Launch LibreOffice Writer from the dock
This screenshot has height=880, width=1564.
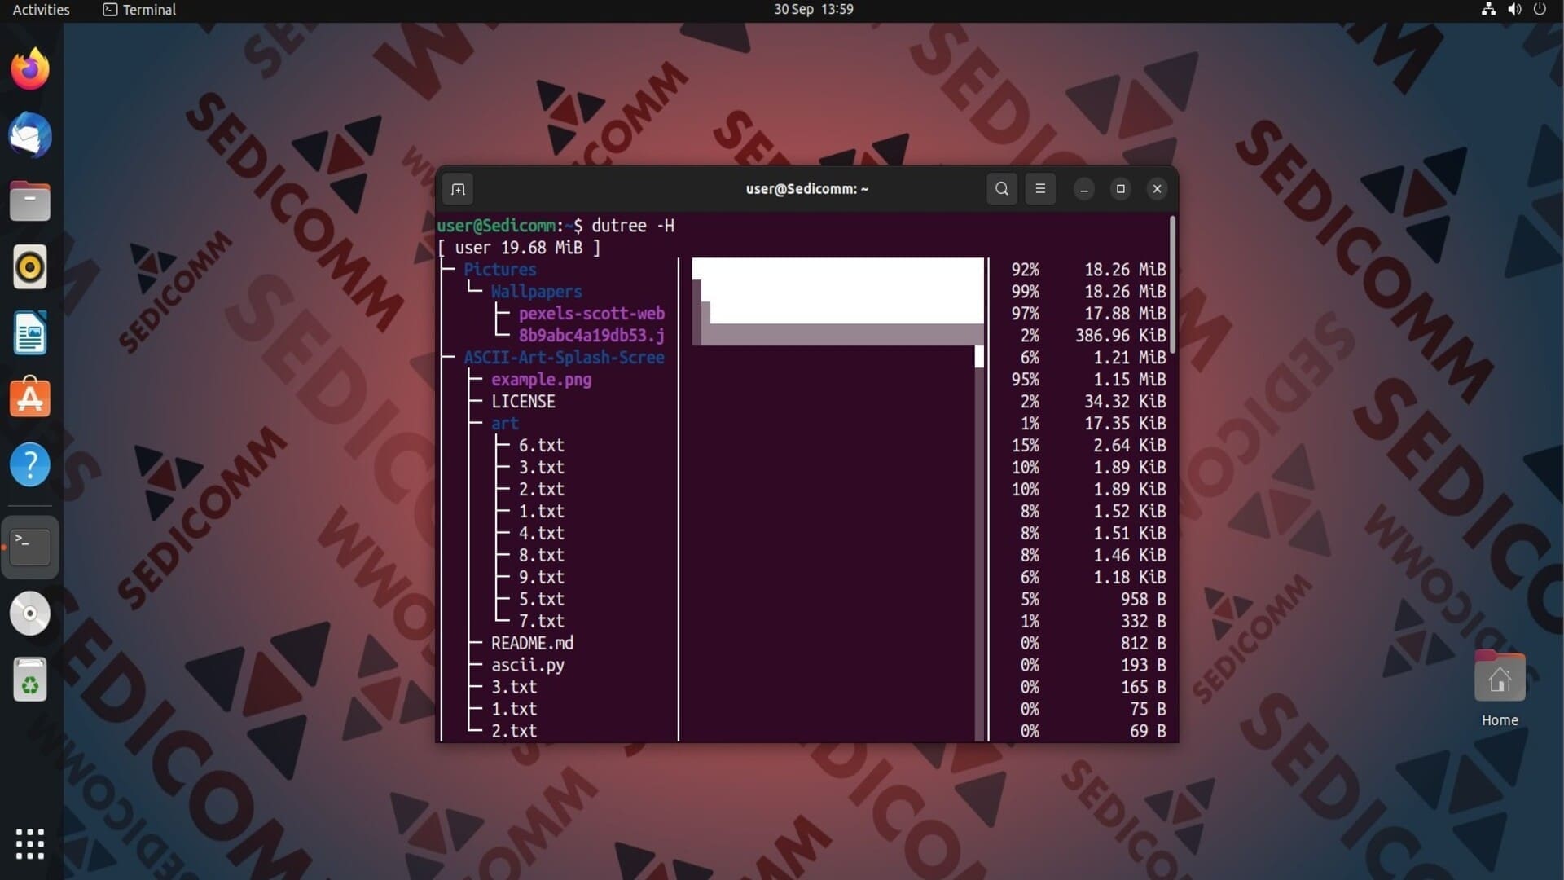pos(30,333)
